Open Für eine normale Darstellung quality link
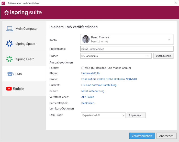Image resolution: width=179 pixels, height=142 pixels. [99, 85]
